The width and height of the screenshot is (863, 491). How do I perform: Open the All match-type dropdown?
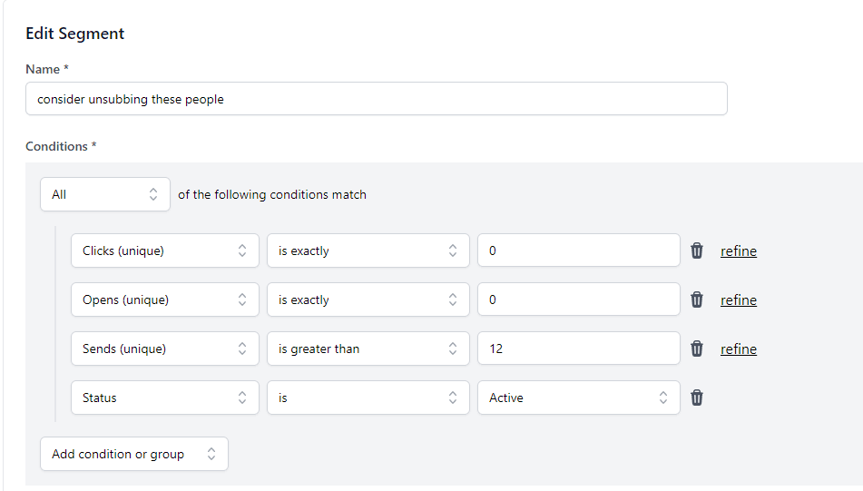(x=105, y=194)
